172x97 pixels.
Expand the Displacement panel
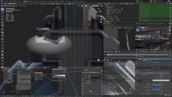(x=111, y=78)
